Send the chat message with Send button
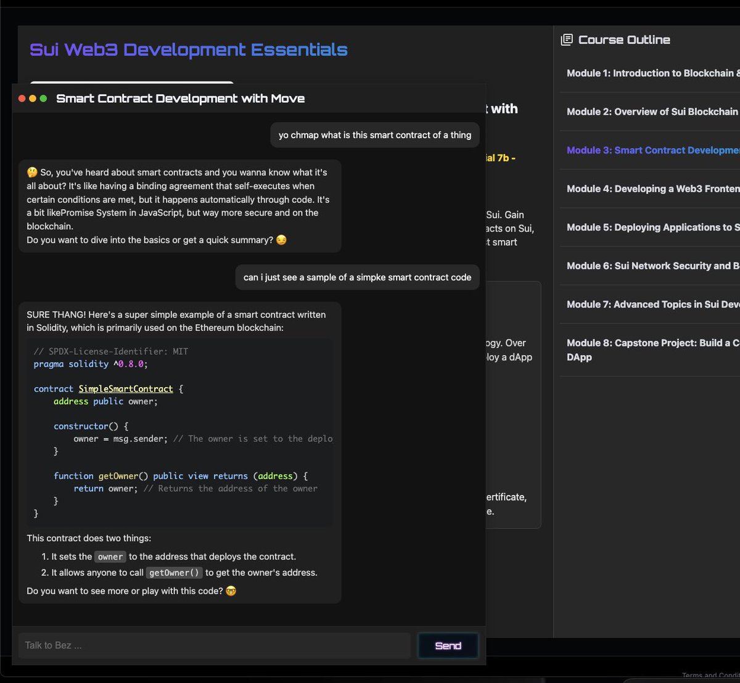Viewport: 740px width, 683px height. coord(448,645)
